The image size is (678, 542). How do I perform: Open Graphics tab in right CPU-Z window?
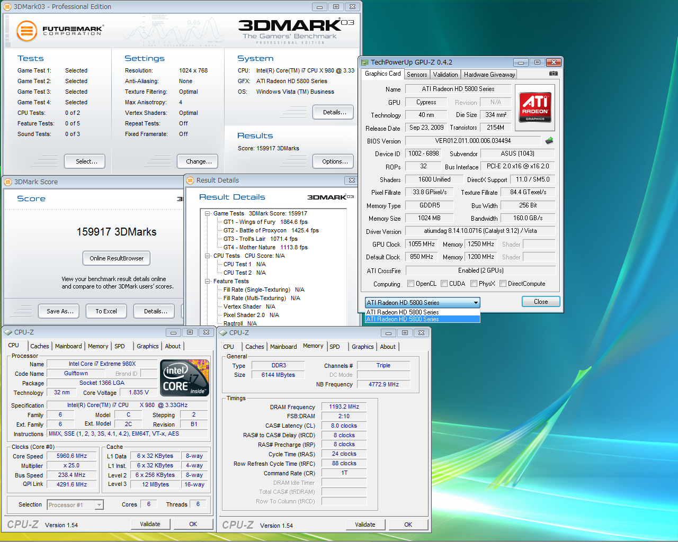[x=362, y=347]
